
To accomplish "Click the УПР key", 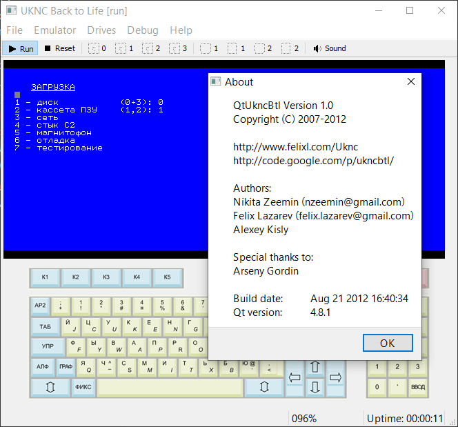I will point(48,347).
